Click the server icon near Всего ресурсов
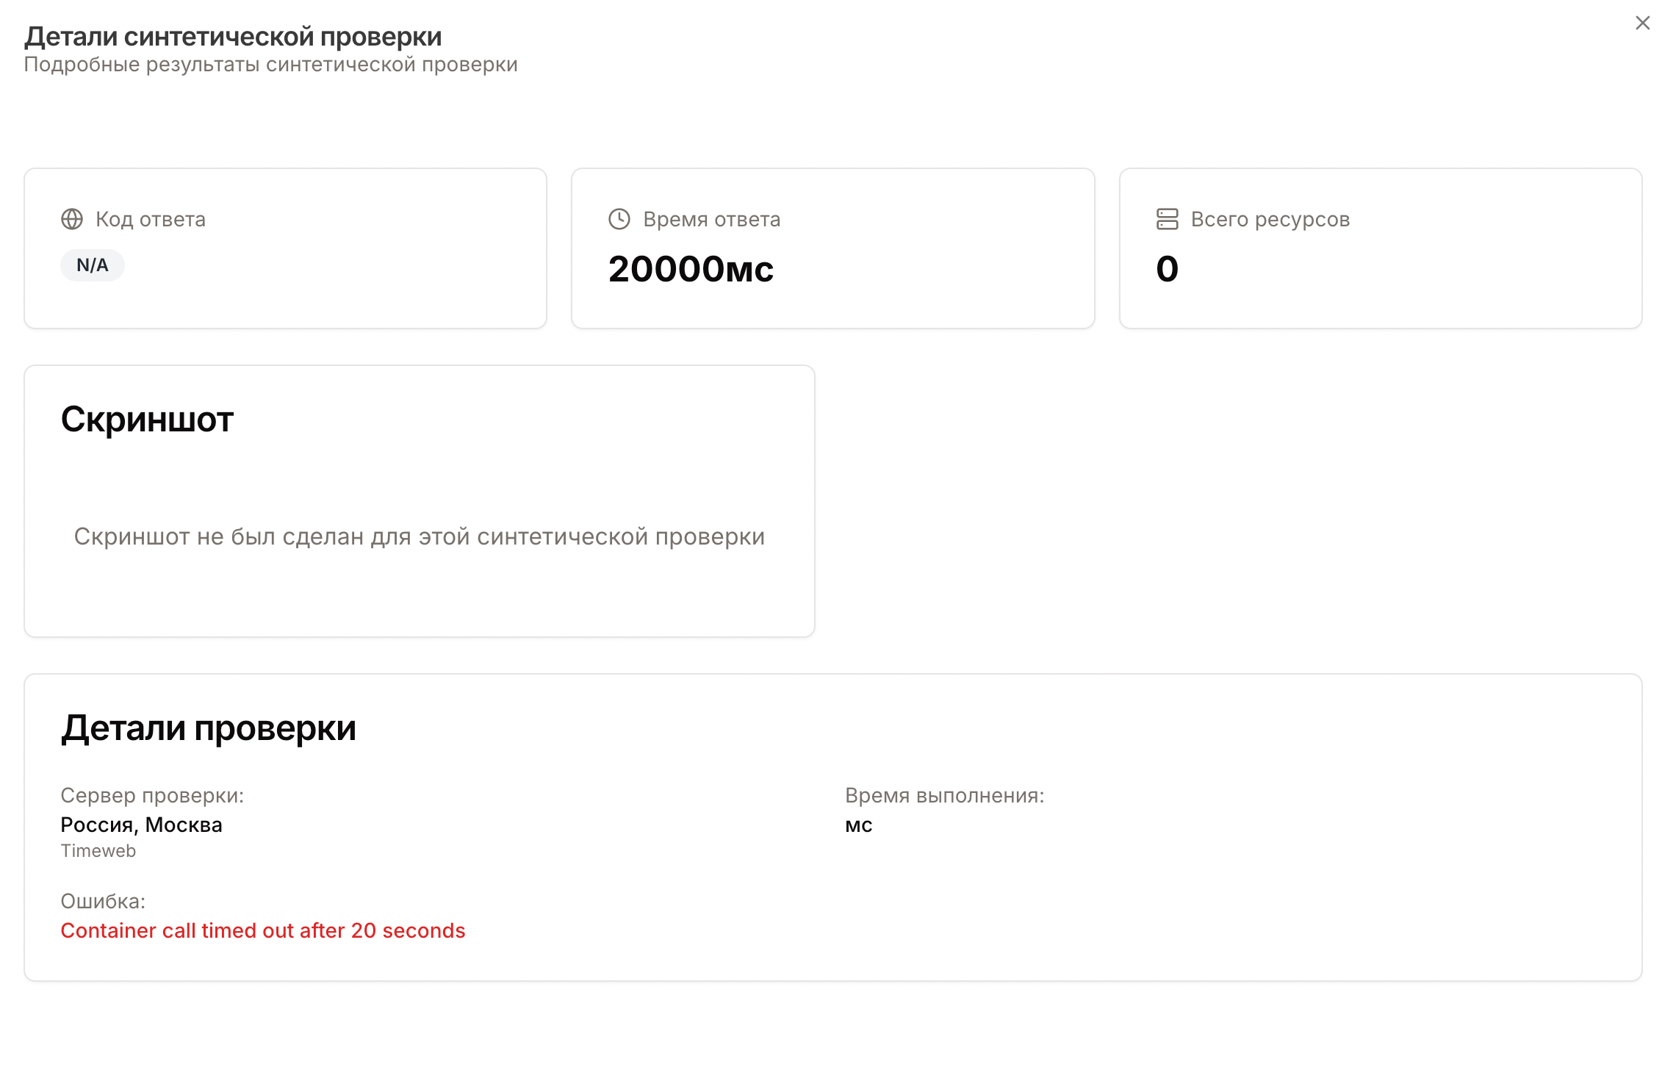Screen dimensions: 1662x1070 tap(1167, 218)
